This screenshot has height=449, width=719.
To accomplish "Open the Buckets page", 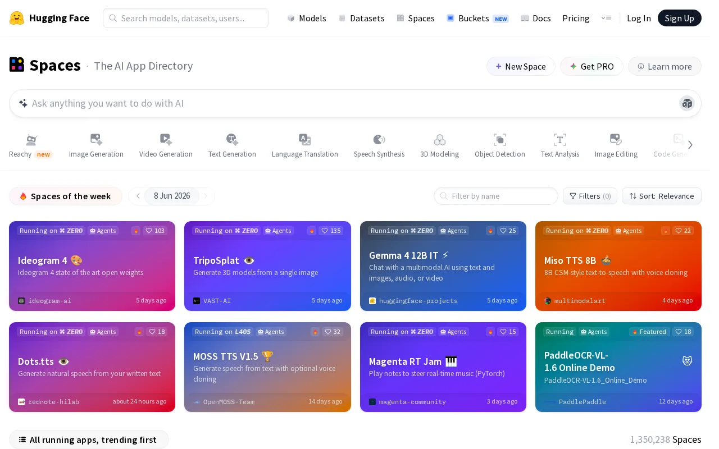I will pyautogui.click(x=477, y=18).
